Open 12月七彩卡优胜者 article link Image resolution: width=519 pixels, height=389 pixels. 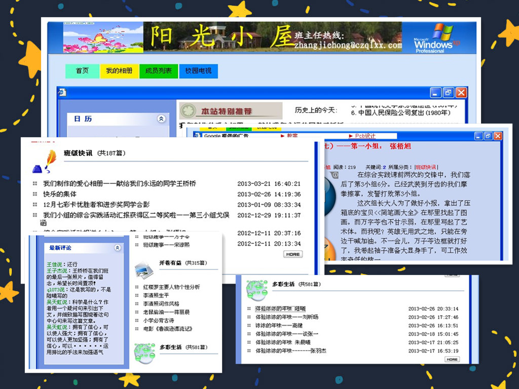tap(96, 205)
